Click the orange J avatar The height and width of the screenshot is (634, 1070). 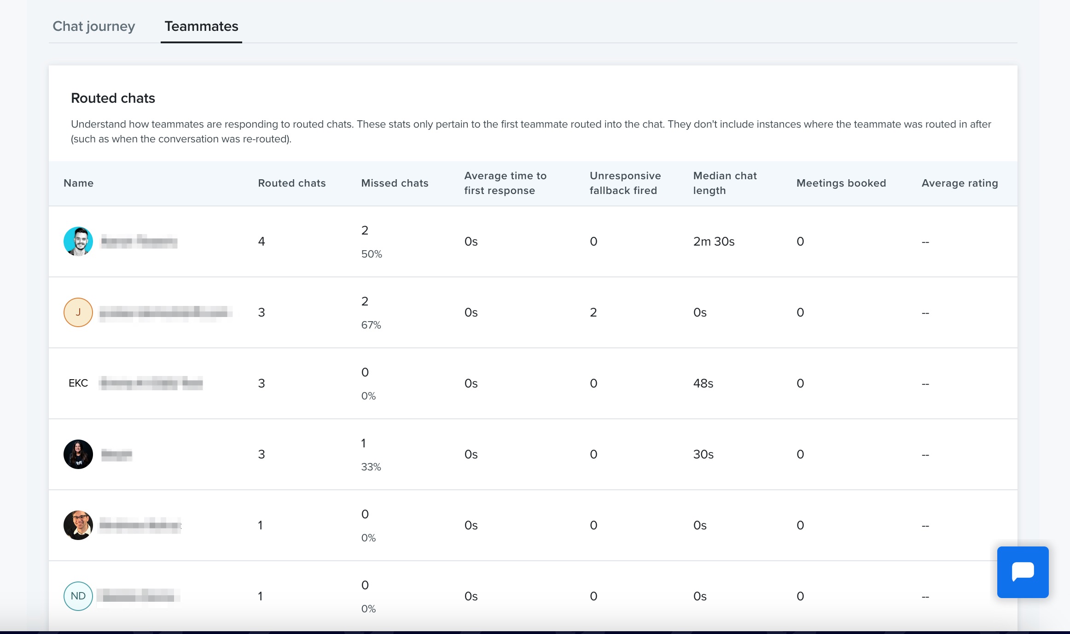click(78, 312)
